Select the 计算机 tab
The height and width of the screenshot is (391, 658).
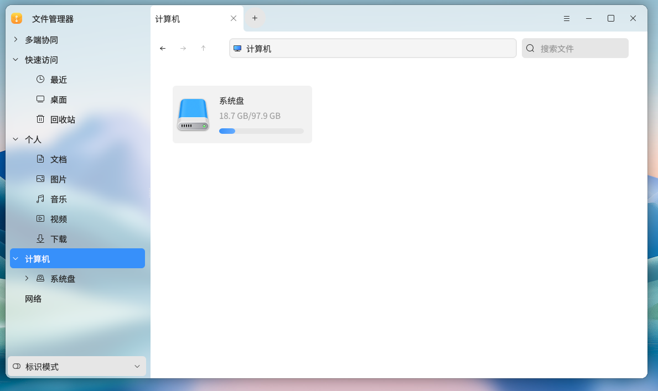188,19
